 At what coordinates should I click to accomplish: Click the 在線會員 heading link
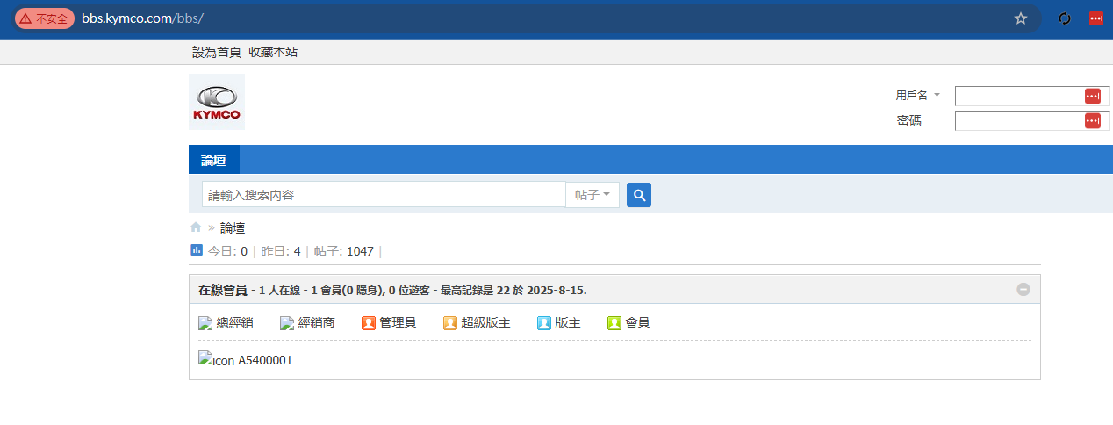pyautogui.click(x=223, y=290)
